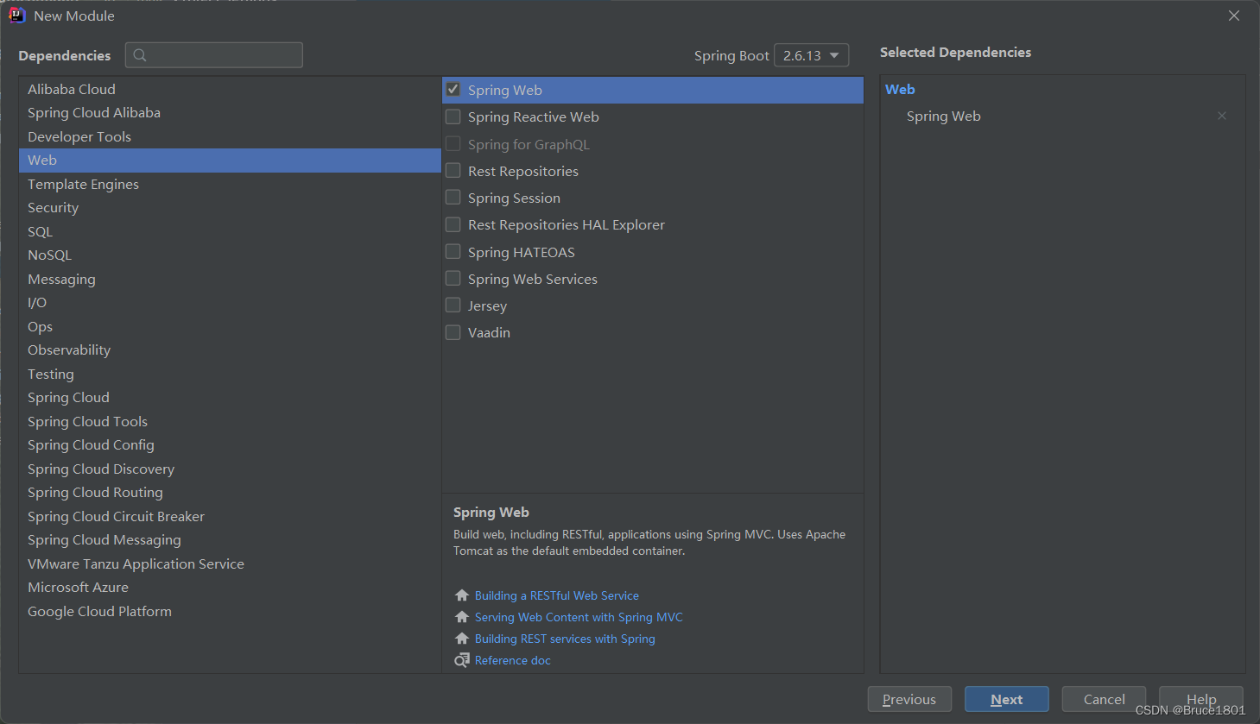The width and height of the screenshot is (1260, 724).
Task: Select Spring Cloud Discovery category
Action: tap(230, 469)
